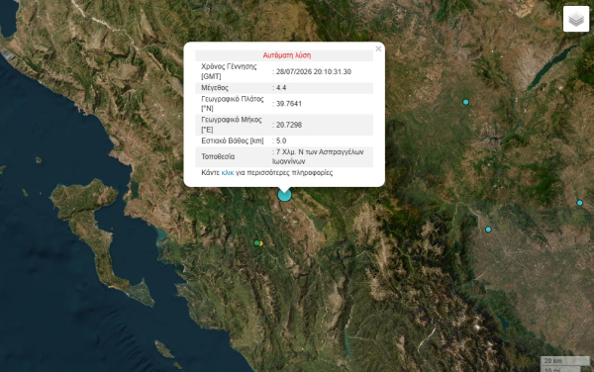
Task: Click the 'Εστιακό Βάθος [km]' label
Action: (233, 140)
